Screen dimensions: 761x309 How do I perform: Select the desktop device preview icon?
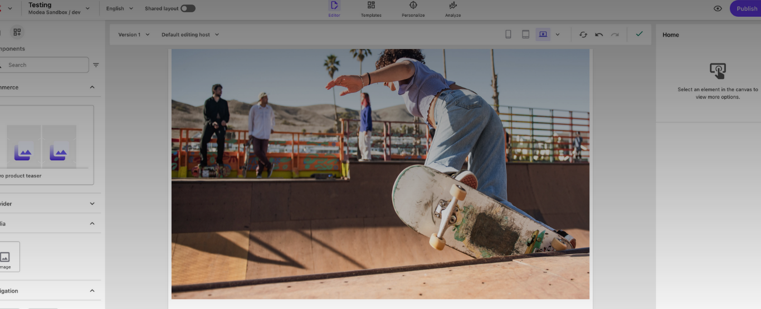[543, 35]
